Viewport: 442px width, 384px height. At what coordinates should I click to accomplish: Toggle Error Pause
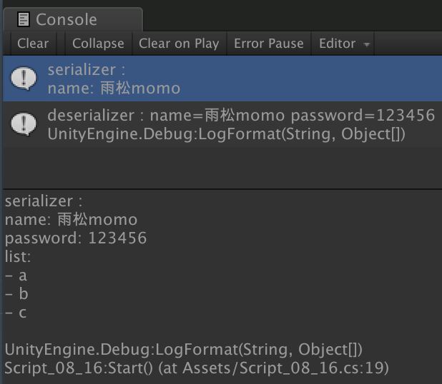point(269,44)
